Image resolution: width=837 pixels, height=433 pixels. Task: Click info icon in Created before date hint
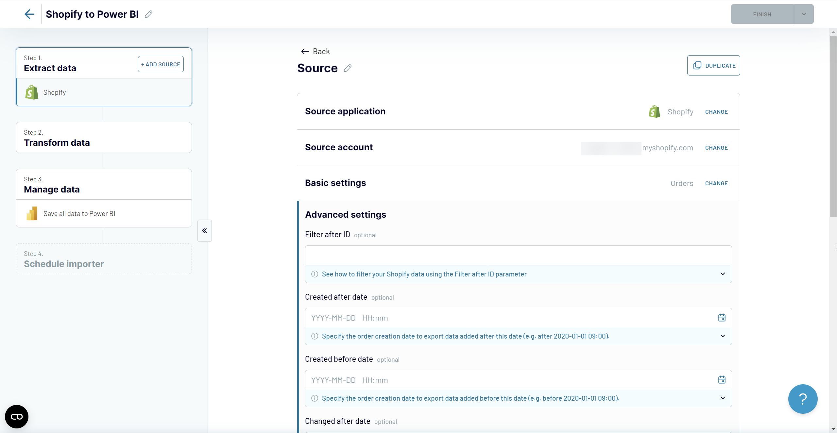click(315, 398)
